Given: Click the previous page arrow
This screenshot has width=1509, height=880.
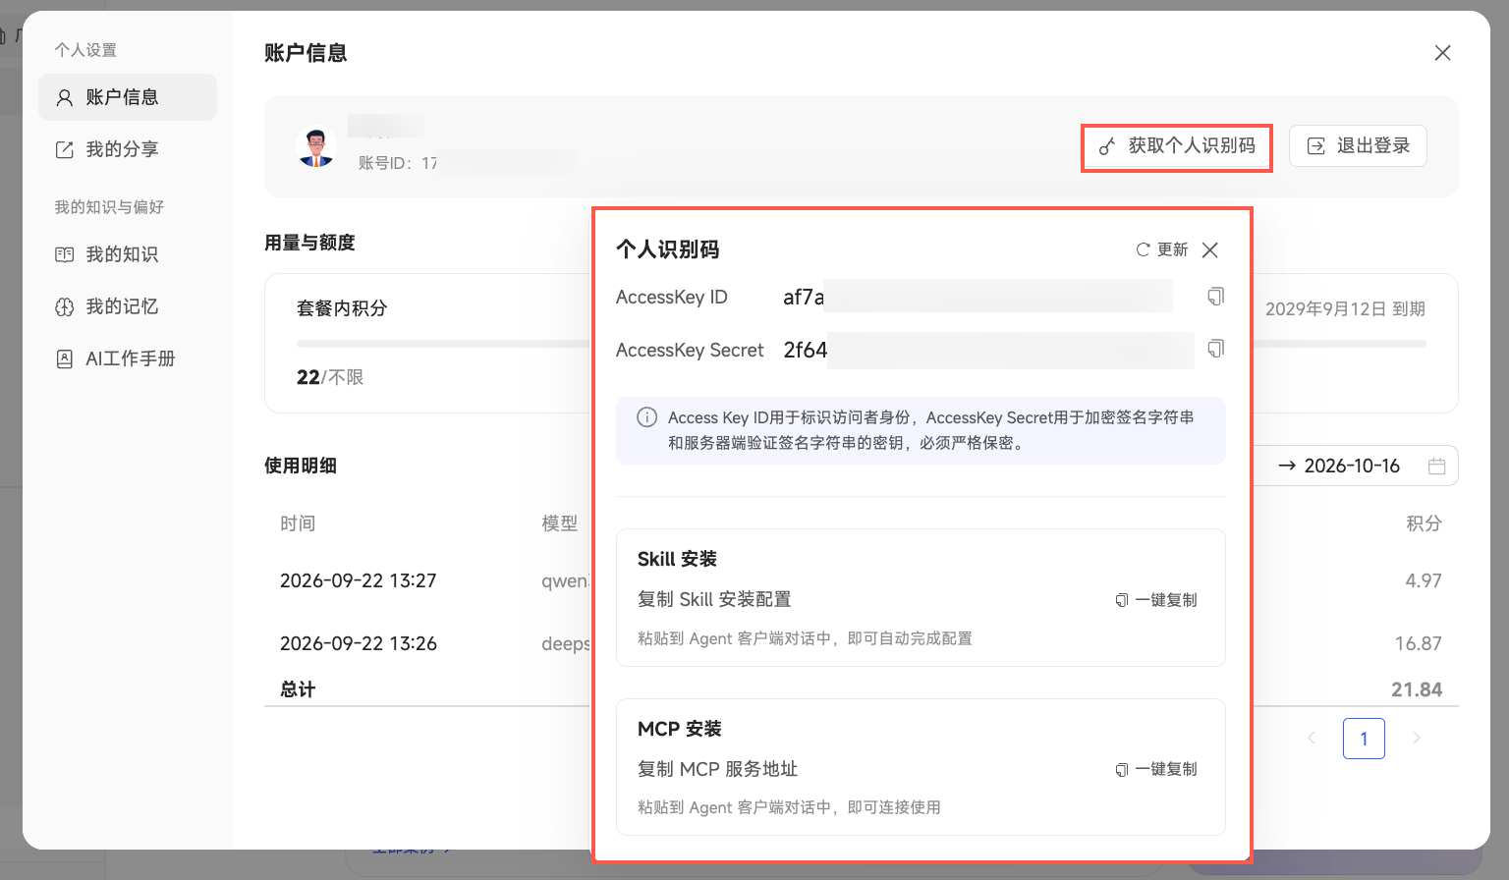Looking at the screenshot, I should click(1312, 739).
